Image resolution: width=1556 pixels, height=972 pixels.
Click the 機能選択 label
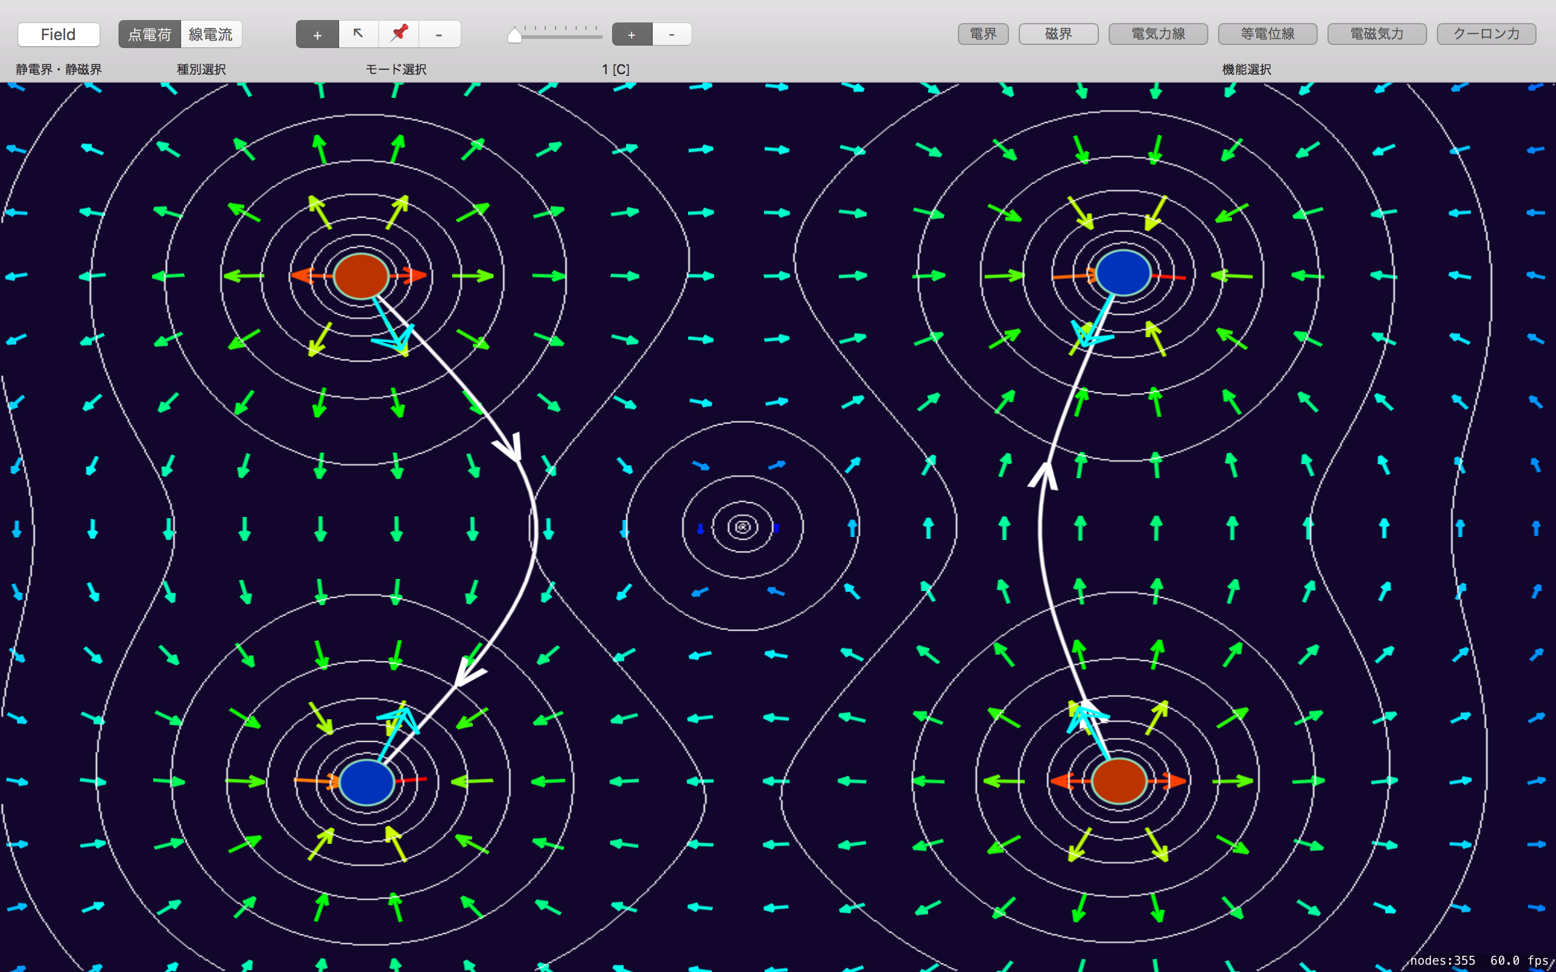(x=1246, y=69)
